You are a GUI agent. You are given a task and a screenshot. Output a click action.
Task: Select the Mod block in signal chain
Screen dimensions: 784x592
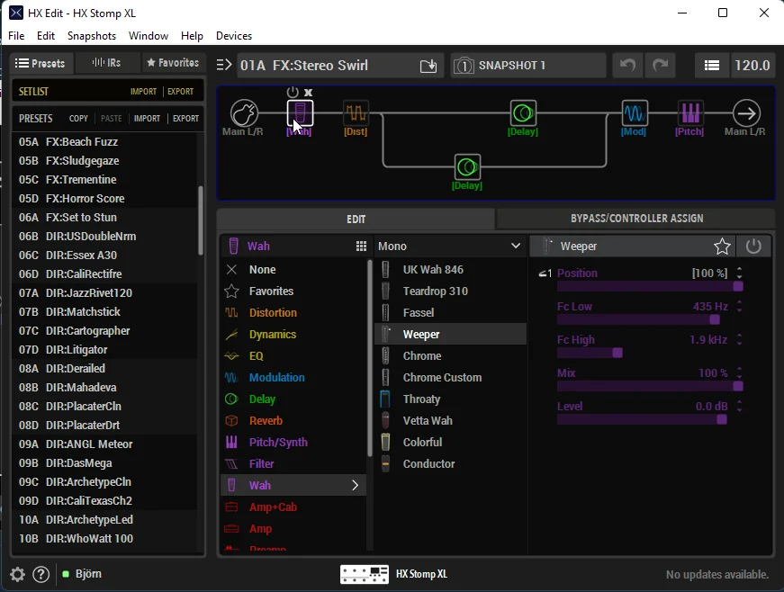coord(635,113)
